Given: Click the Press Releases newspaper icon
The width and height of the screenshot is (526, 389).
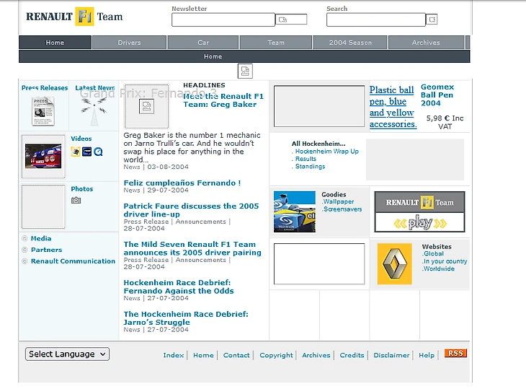Looking at the screenshot, I should (43, 110).
